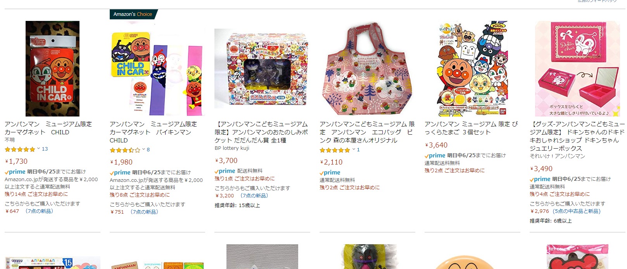
Task: Open the だだんだん賞 lottery box image
Action: 262,69
